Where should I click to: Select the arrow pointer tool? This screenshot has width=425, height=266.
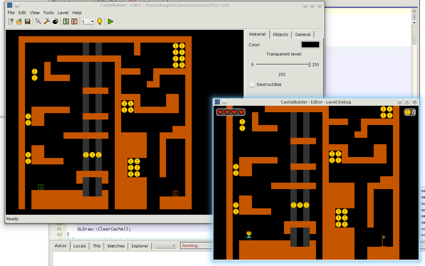pyautogui.click(x=38, y=21)
